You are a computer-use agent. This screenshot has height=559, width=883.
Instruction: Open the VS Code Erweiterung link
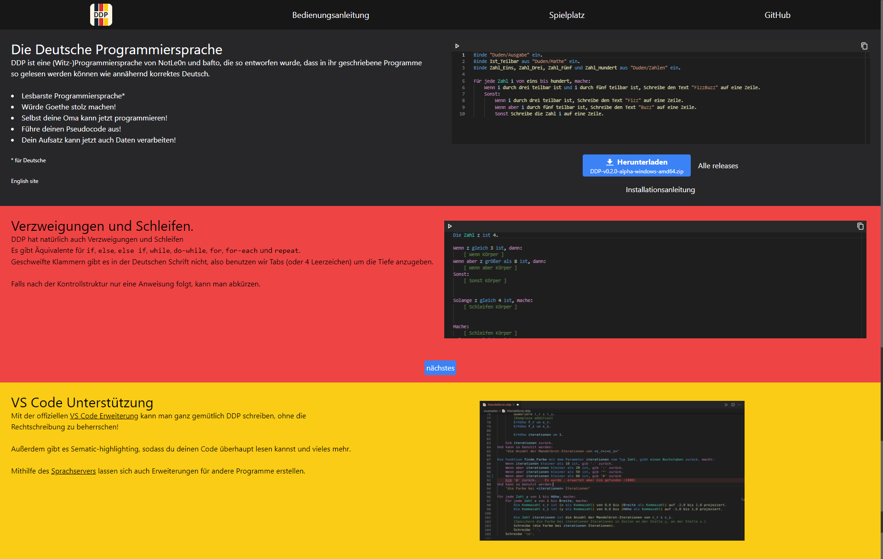click(104, 416)
